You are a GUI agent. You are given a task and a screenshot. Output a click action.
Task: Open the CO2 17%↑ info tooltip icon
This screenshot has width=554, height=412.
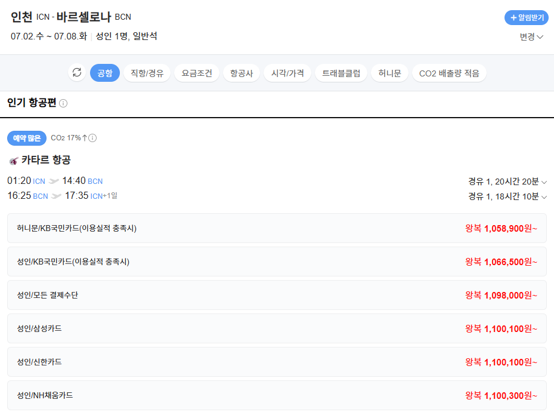(94, 138)
